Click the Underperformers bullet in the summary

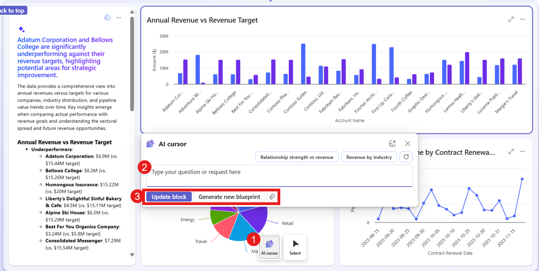click(x=52, y=149)
